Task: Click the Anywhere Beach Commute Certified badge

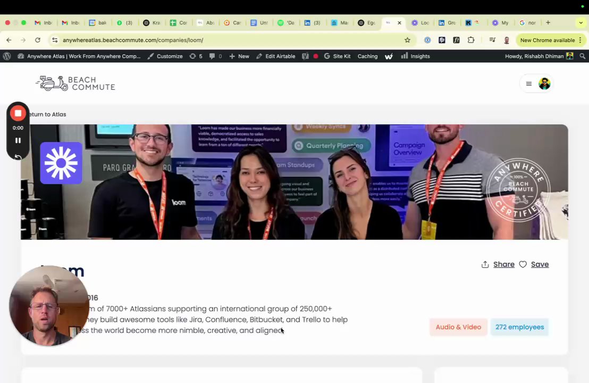Action: click(x=518, y=190)
